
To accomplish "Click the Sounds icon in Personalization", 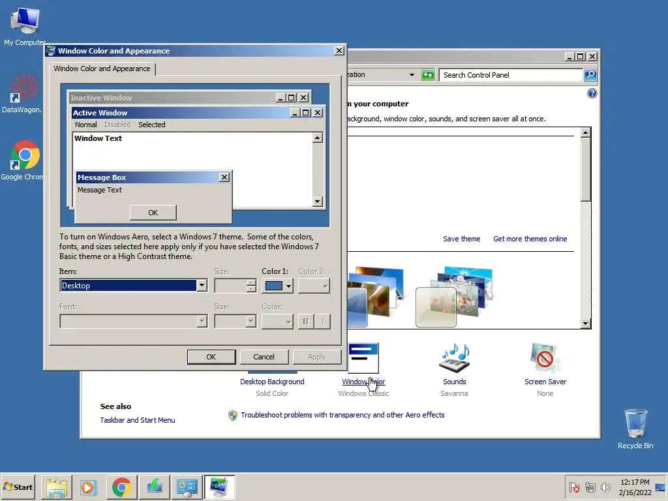I will 454,358.
